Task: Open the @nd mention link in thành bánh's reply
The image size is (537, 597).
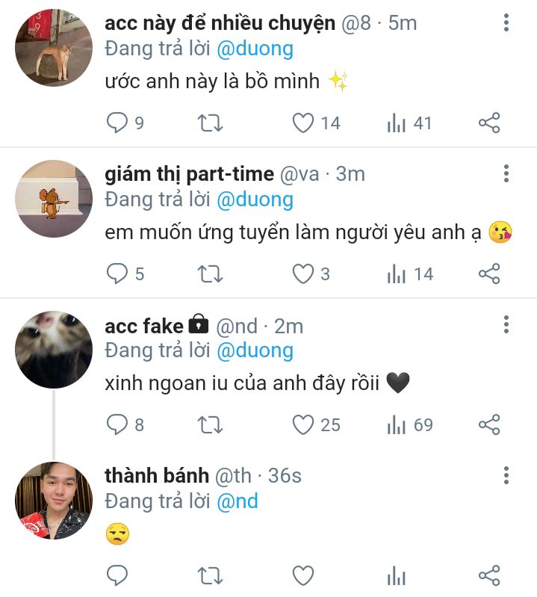Action: click(x=237, y=501)
